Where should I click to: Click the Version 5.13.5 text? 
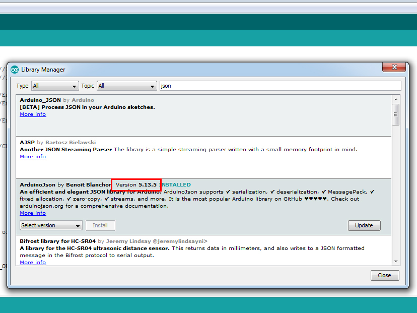point(136,184)
